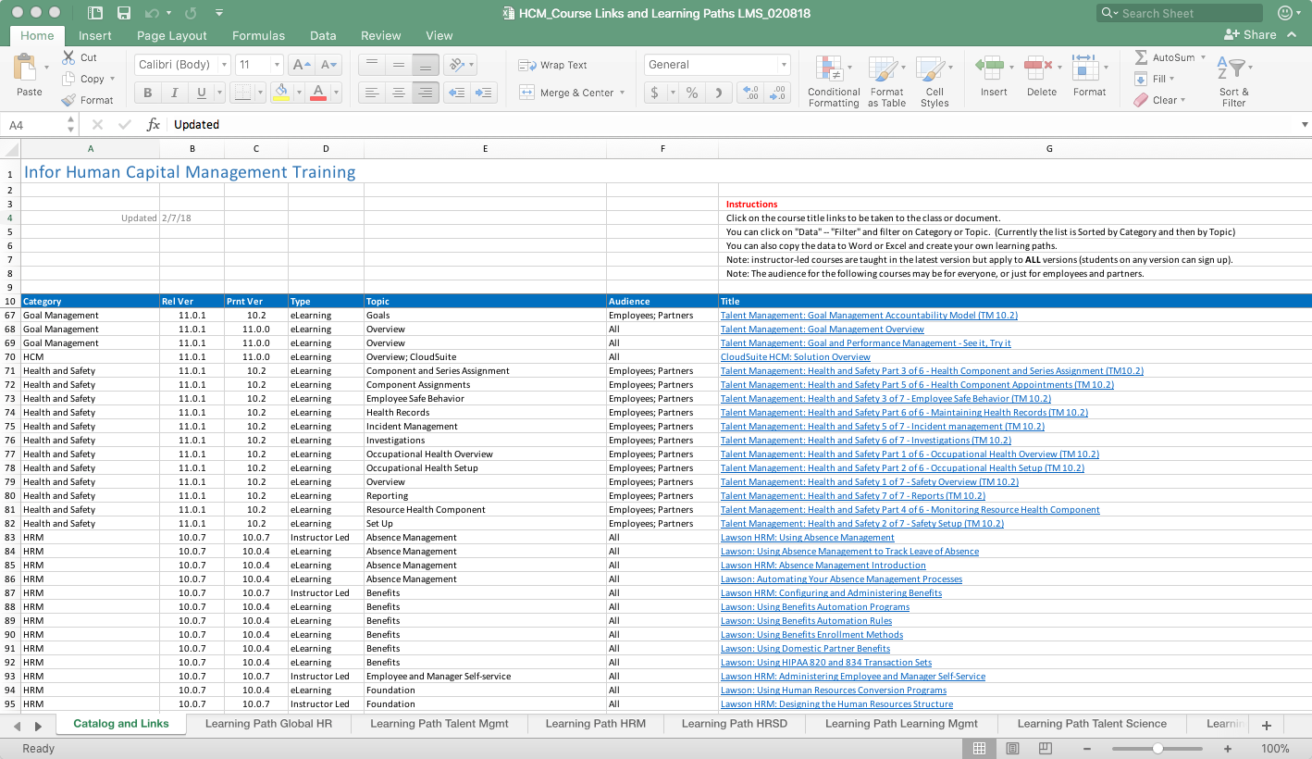
Task: Open the text orientation options
Action: (x=460, y=65)
